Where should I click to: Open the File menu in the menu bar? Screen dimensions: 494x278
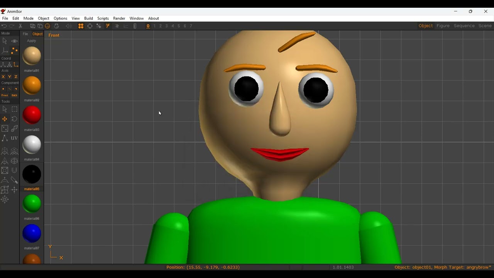pos(5,18)
